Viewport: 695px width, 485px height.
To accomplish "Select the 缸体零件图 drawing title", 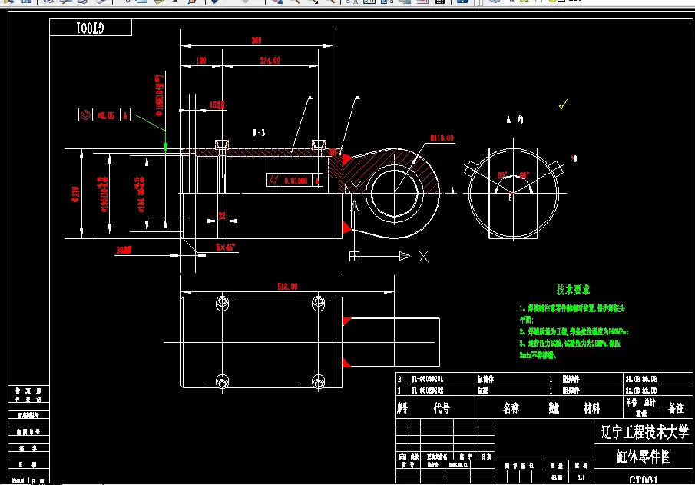I will (644, 457).
